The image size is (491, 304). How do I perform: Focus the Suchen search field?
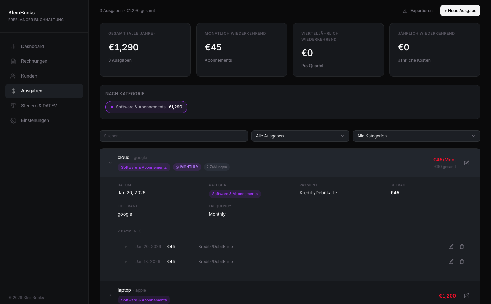pos(174,136)
